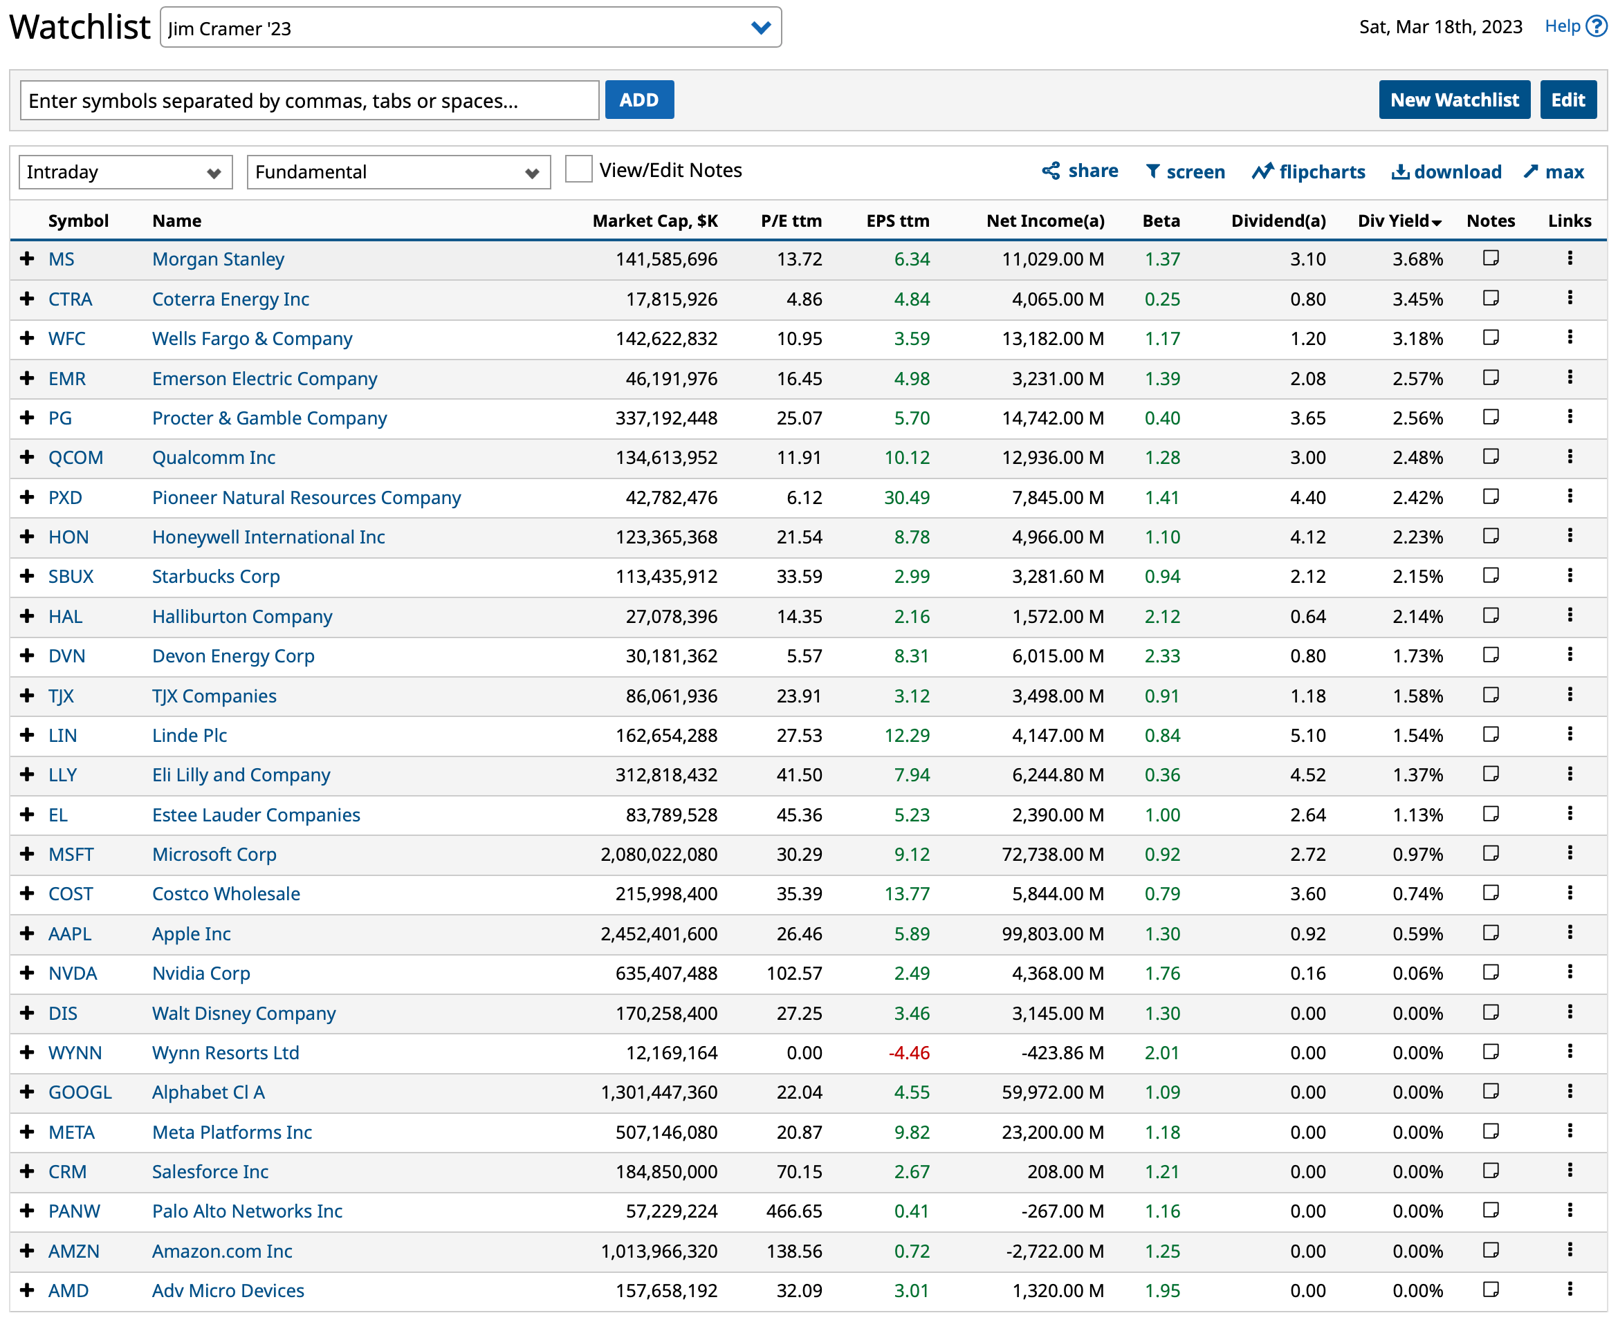1609x1322 pixels.
Task: Open the notes icon for Nvidia row
Action: pos(1490,972)
